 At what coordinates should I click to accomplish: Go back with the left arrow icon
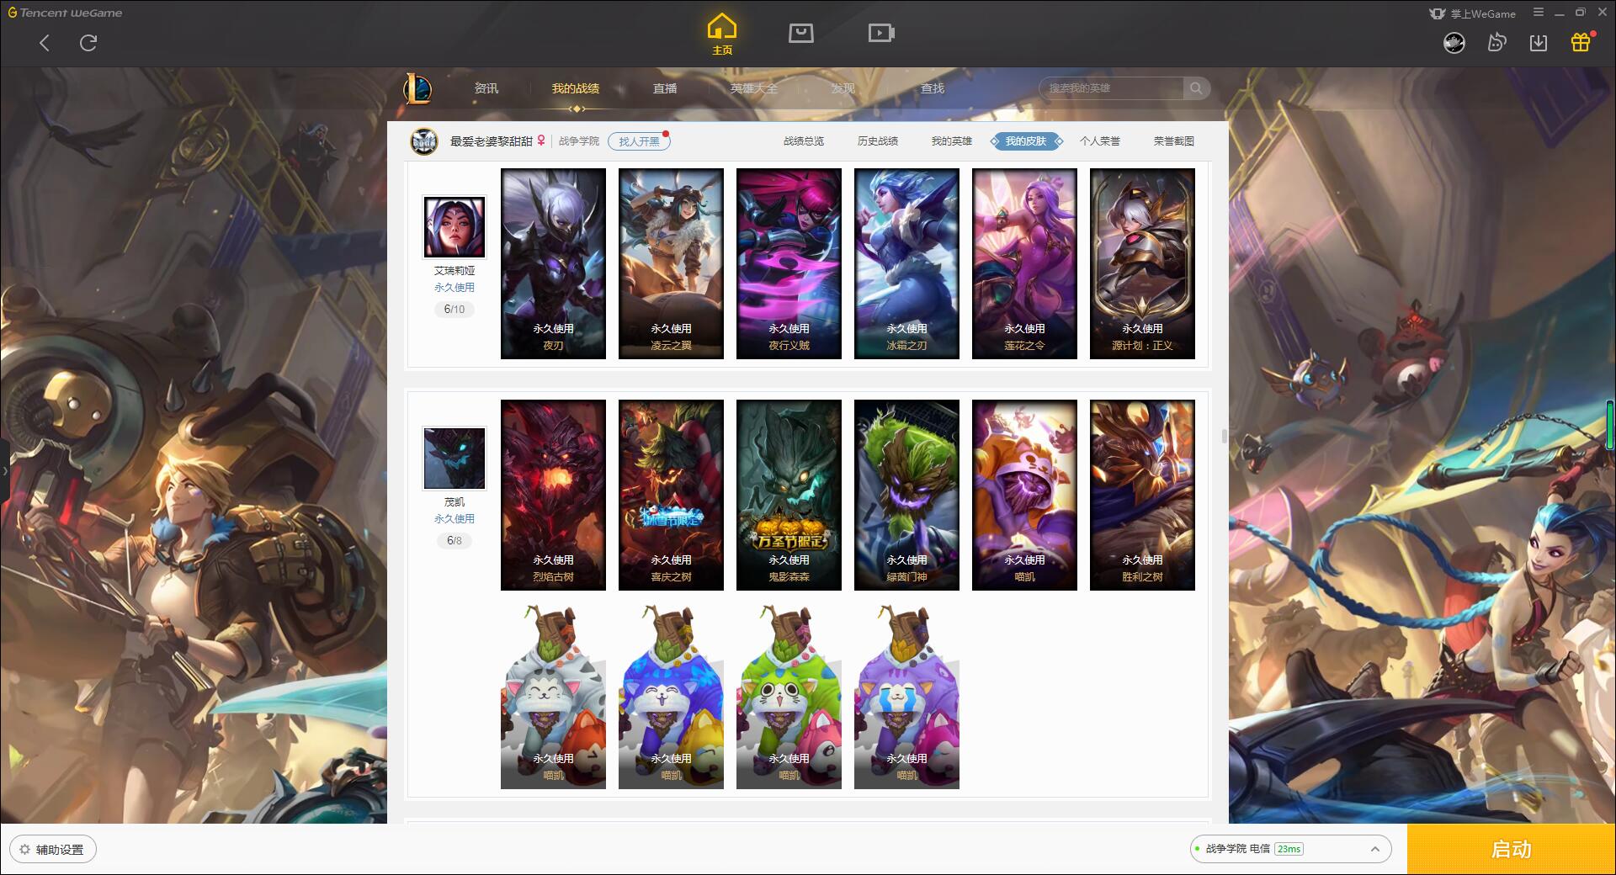[x=45, y=43]
